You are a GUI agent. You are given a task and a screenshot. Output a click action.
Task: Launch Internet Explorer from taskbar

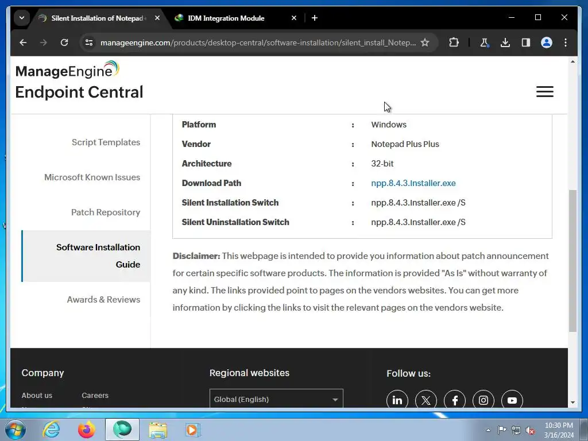[51, 430]
